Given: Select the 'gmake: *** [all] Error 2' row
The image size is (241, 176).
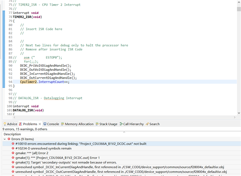Looking at the screenshot, I should click(122, 153).
